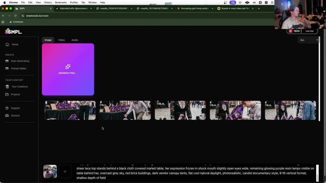
Task: Switch to Boards in smpl video ads tab
Action: pos(235,8)
